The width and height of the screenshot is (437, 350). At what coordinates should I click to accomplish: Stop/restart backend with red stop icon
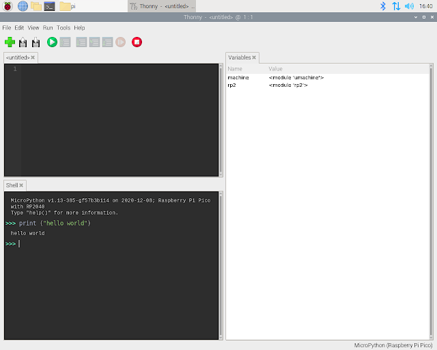tap(137, 42)
